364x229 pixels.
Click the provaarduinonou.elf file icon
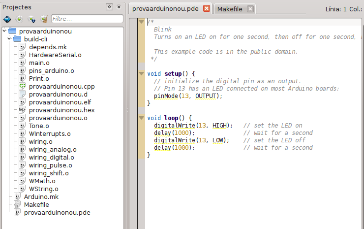click(22, 102)
